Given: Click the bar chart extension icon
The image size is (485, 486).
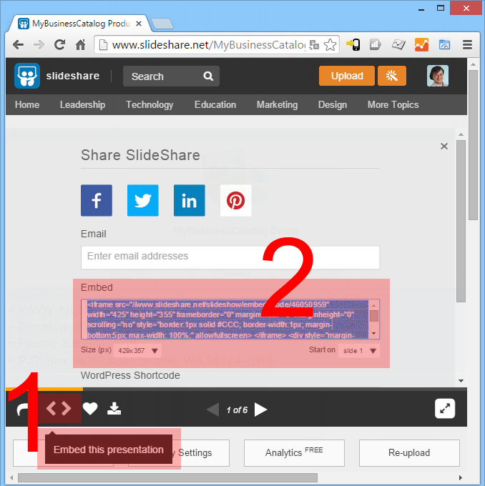Looking at the screenshot, I should [x=375, y=44].
